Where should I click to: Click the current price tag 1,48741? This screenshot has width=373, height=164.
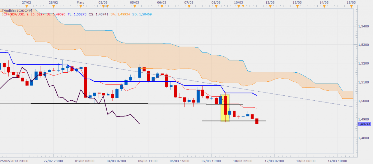(x=364, y=124)
